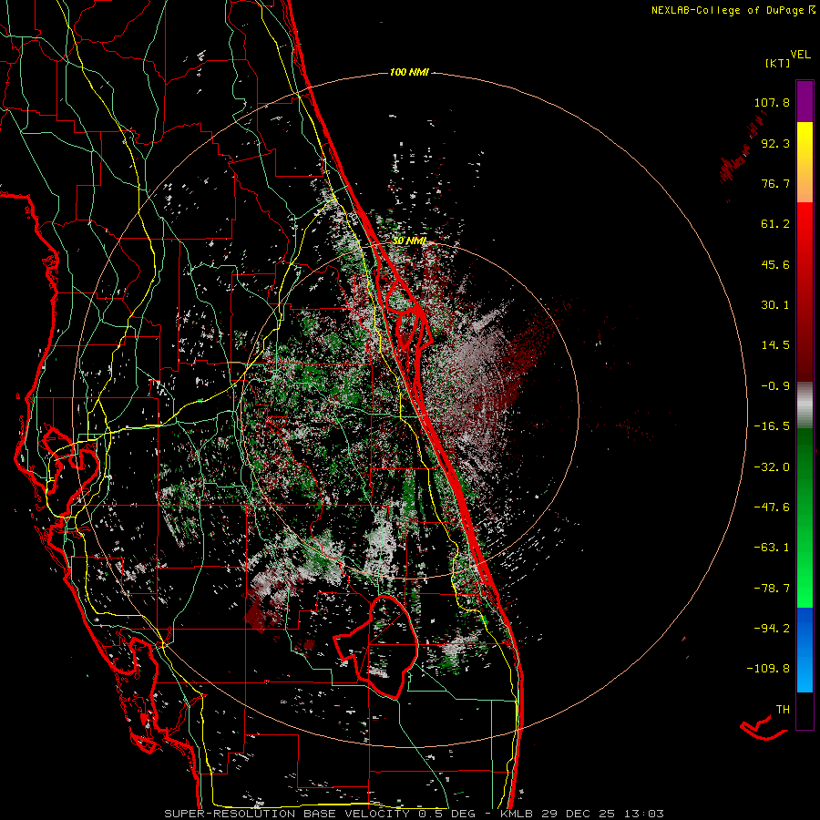Viewport: 820px width, 820px height.
Task: Click the 61.2 value on the velocity scale
Action: (x=775, y=224)
